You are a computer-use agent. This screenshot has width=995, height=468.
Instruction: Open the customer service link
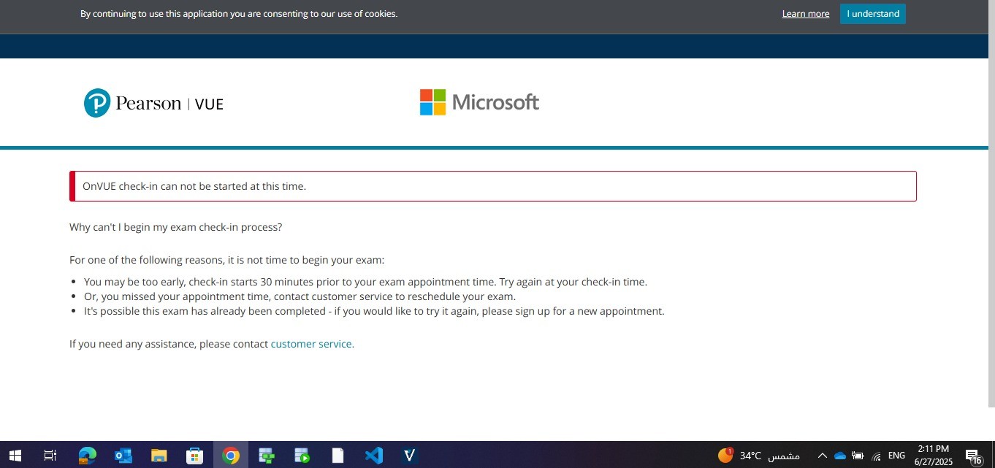coord(313,344)
